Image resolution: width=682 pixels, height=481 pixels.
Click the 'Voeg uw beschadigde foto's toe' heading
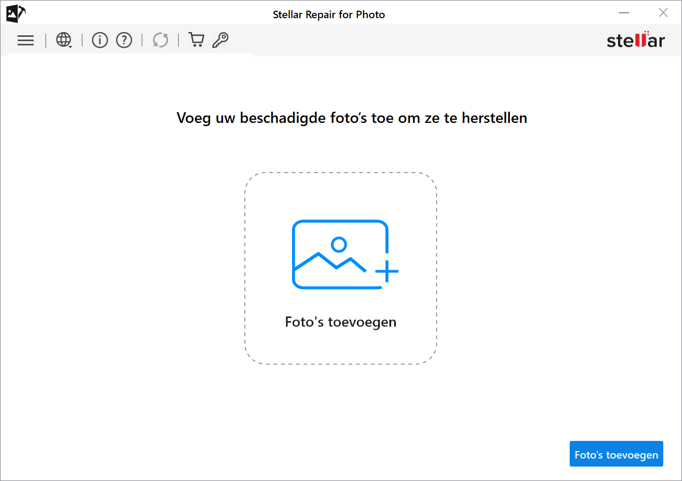(352, 118)
